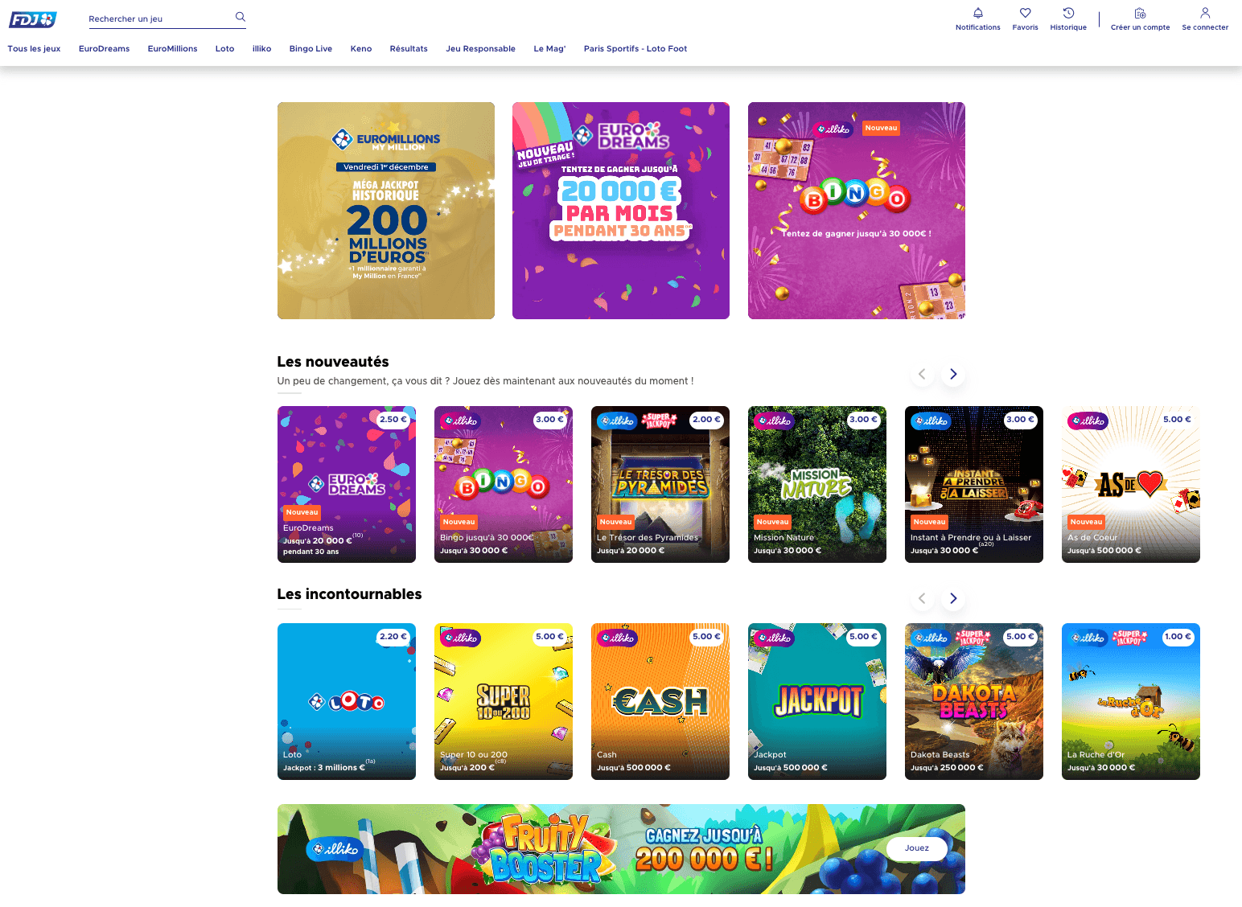
Task: Click the search magnifier icon
Action: [x=240, y=17]
